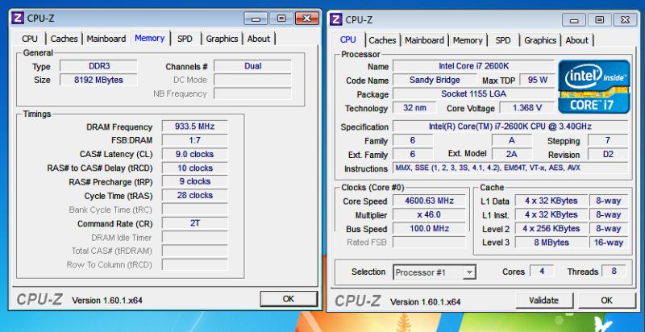Close the left CPU-Z Memory window
The image size is (645, 332).
click(x=307, y=19)
